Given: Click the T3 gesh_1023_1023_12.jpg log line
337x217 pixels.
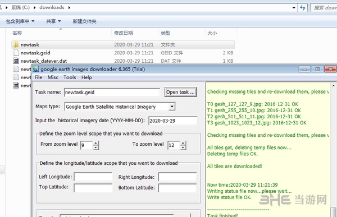Looking at the screenshot, I should (x=257, y=123).
